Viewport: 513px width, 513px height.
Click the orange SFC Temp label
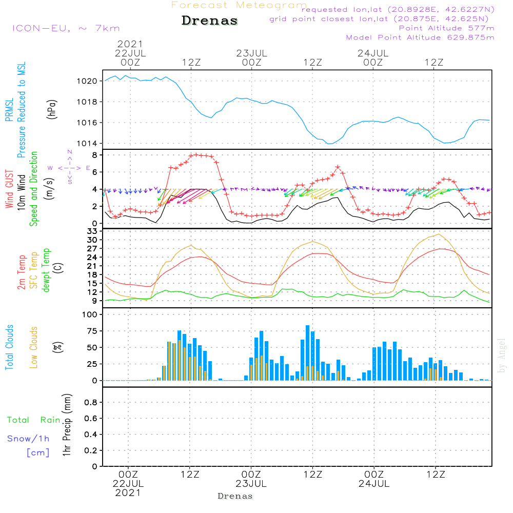[34, 270]
